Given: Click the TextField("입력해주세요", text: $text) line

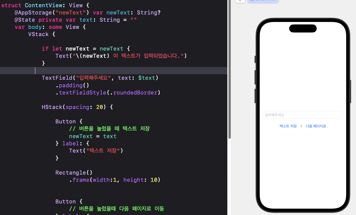Looking at the screenshot, I should (x=100, y=78).
